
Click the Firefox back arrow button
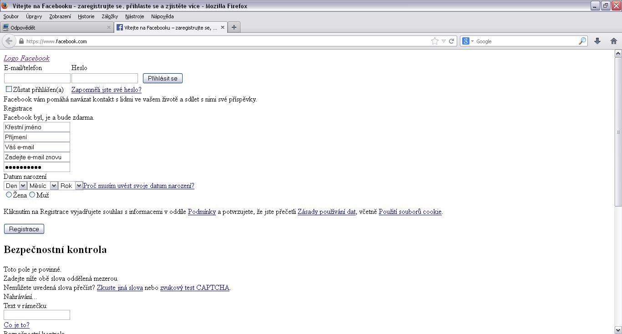[9, 41]
